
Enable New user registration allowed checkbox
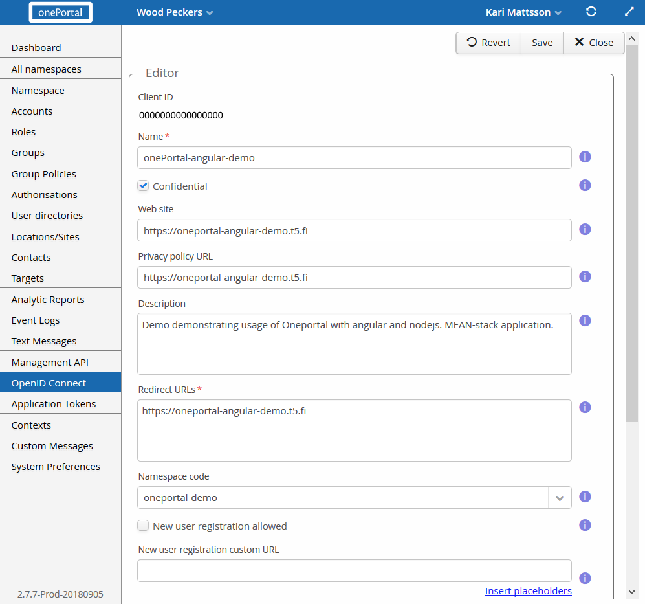click(144, 526)
